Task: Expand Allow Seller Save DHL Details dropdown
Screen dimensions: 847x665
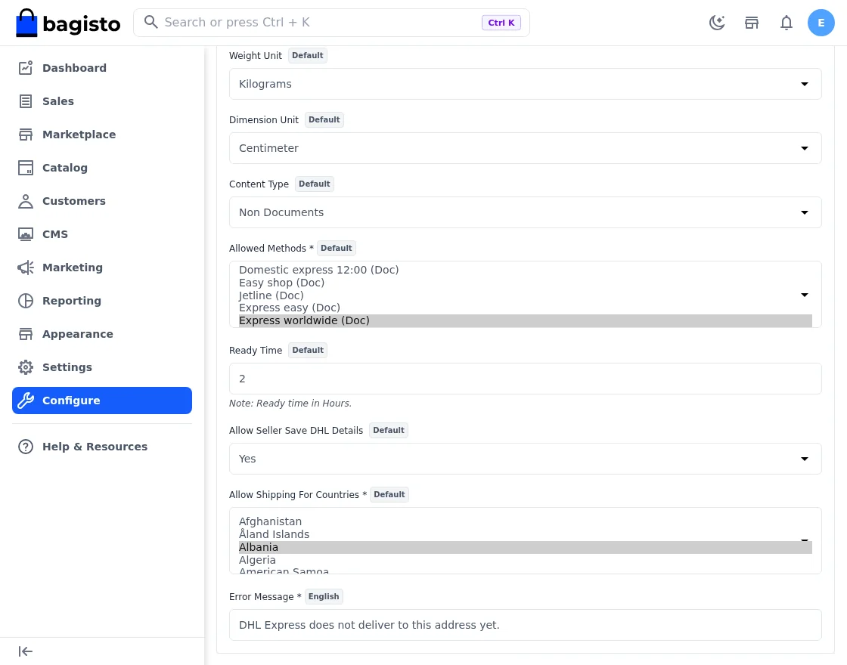Action: click(525, 459)
